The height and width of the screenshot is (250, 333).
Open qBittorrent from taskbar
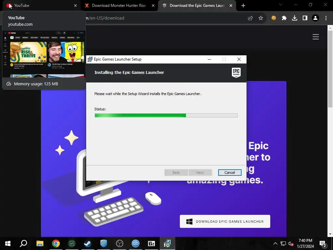pyautogui.click(x=136, y=243)
